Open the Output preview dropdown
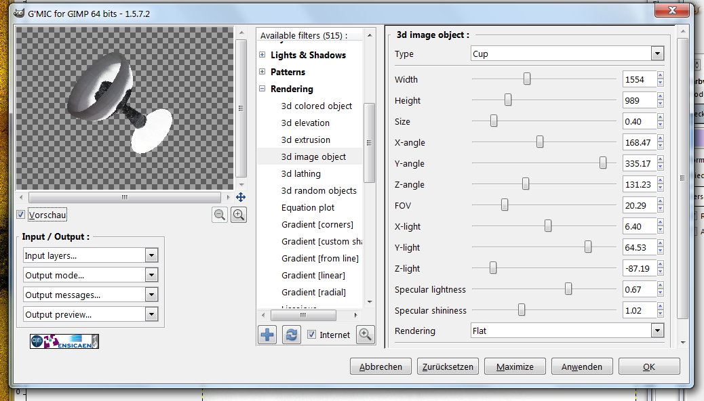This screenshot has height=401, width=704. [x=90, y=314]
